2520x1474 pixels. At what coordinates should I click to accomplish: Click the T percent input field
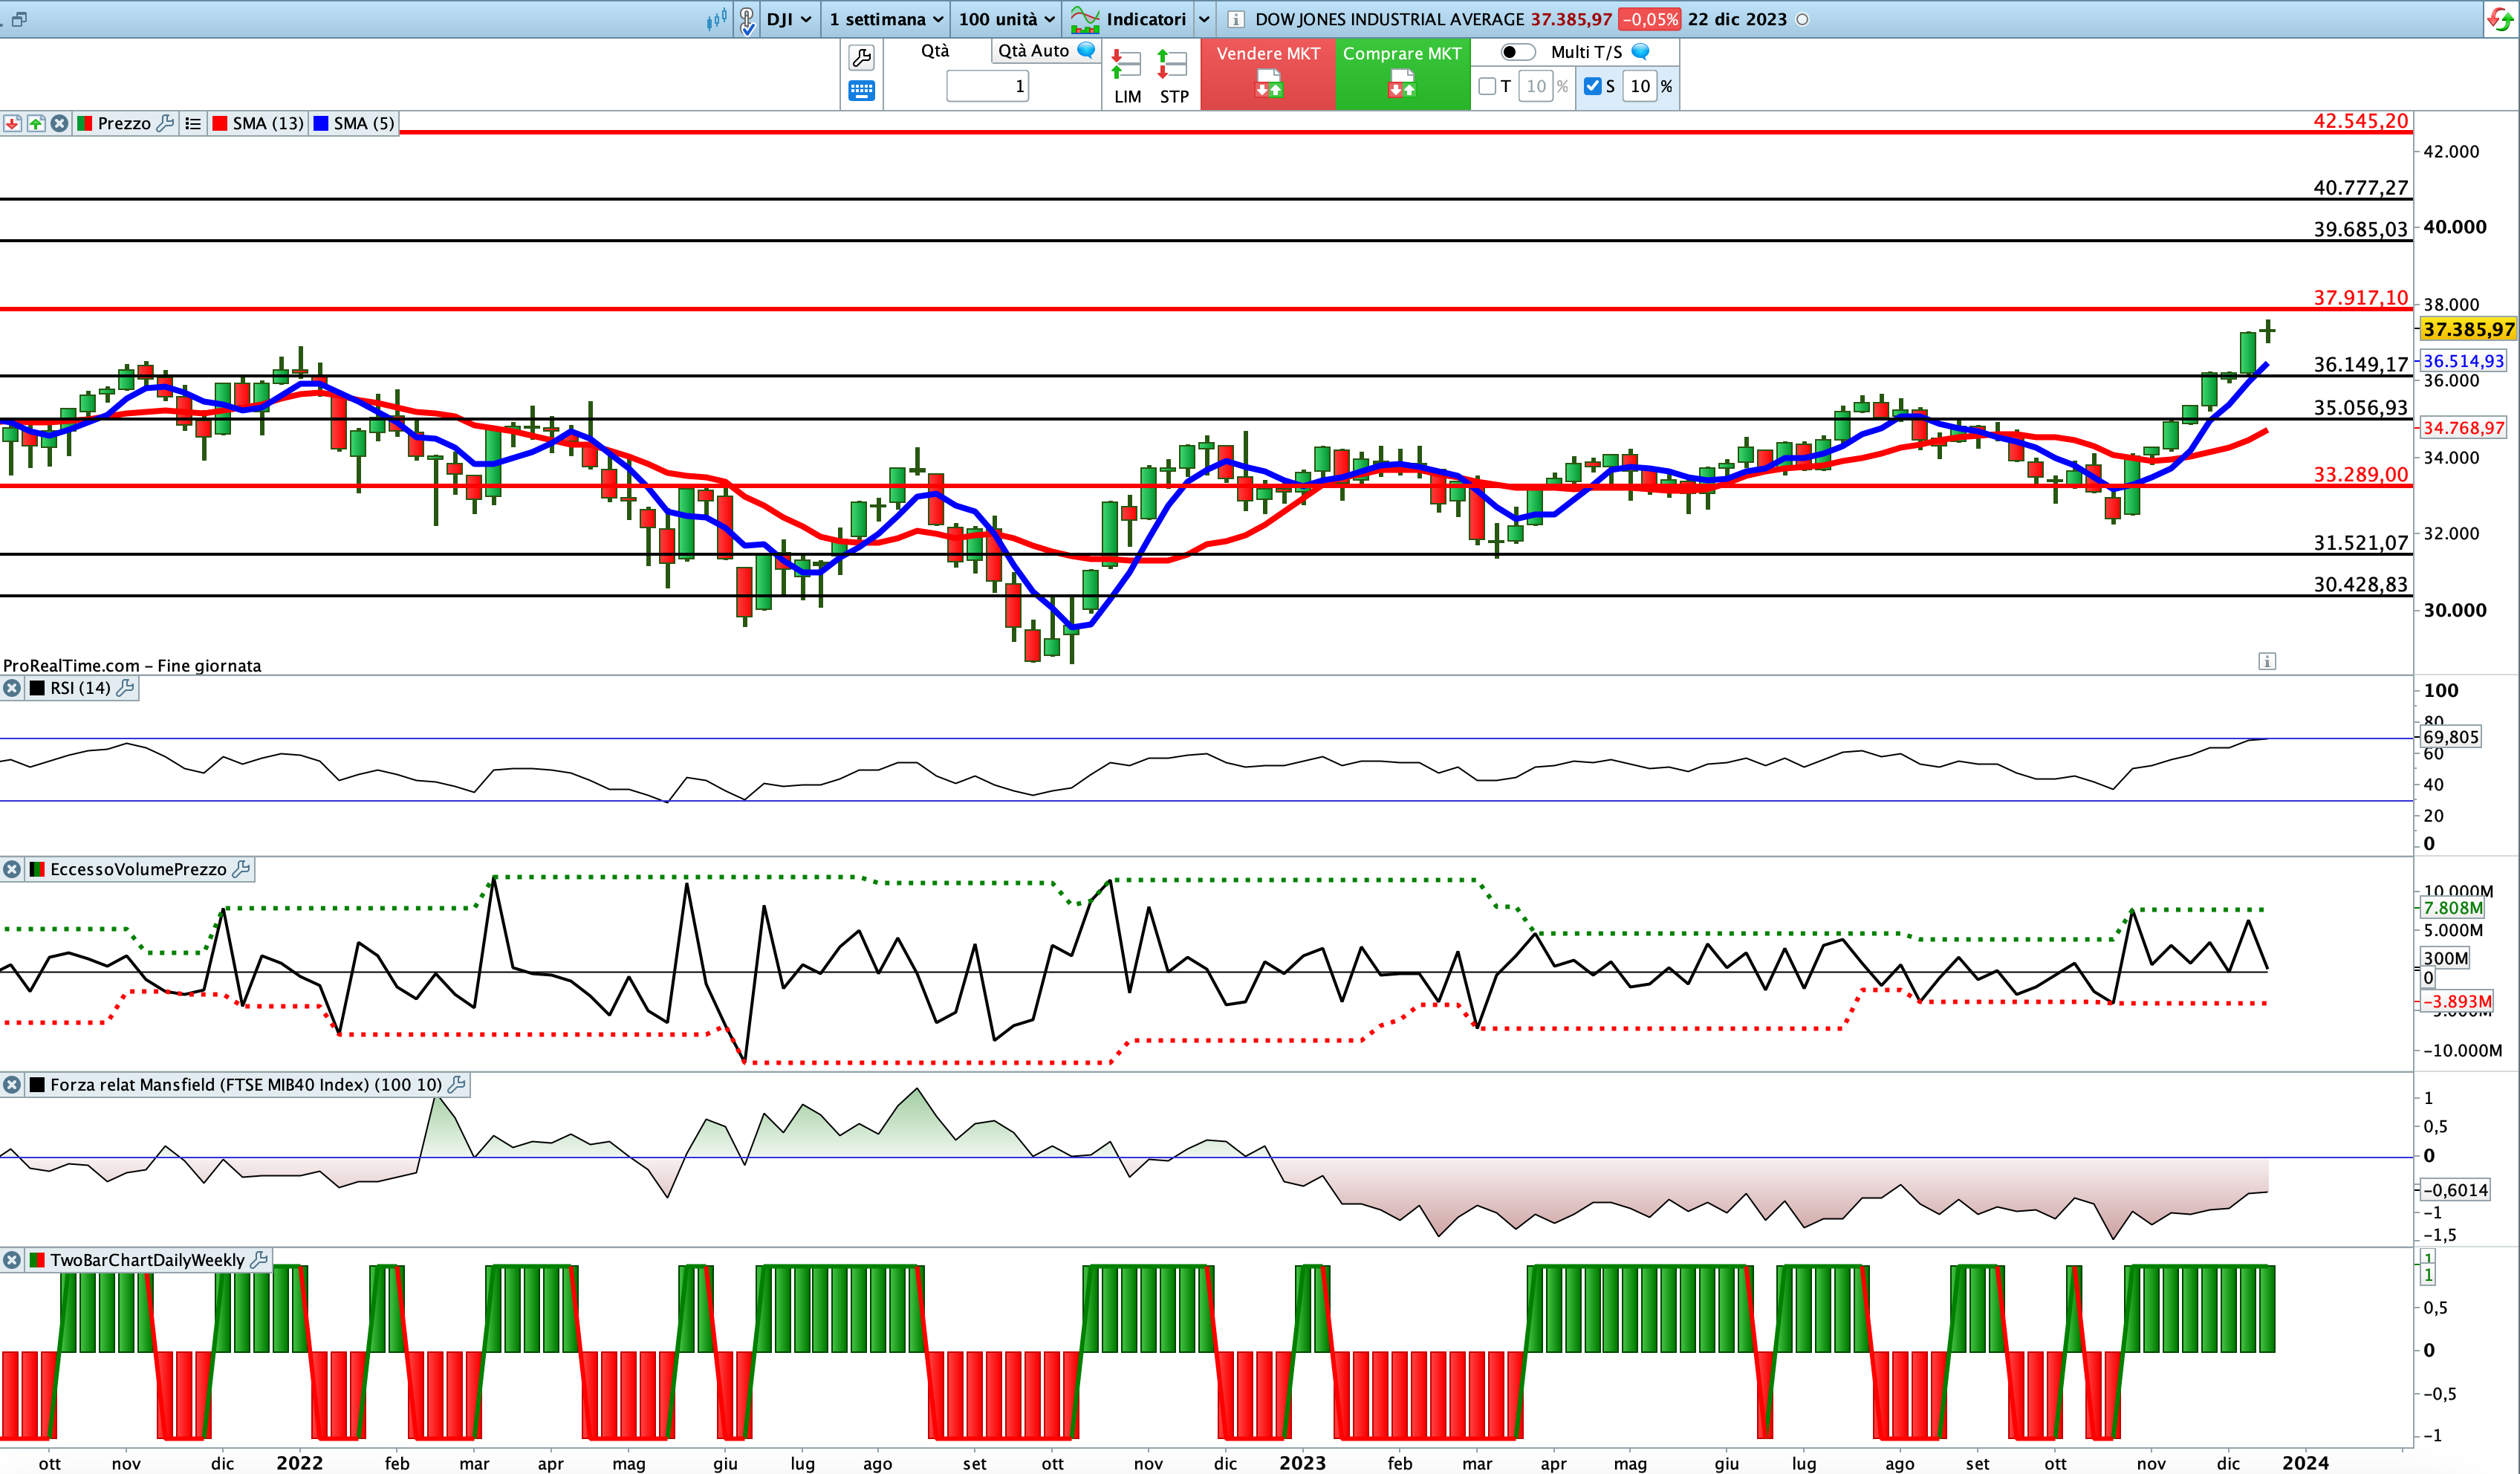[x=1536, y=86]
